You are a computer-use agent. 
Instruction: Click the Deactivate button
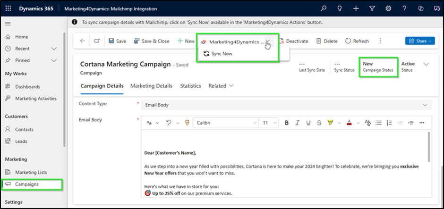[293, 41]
